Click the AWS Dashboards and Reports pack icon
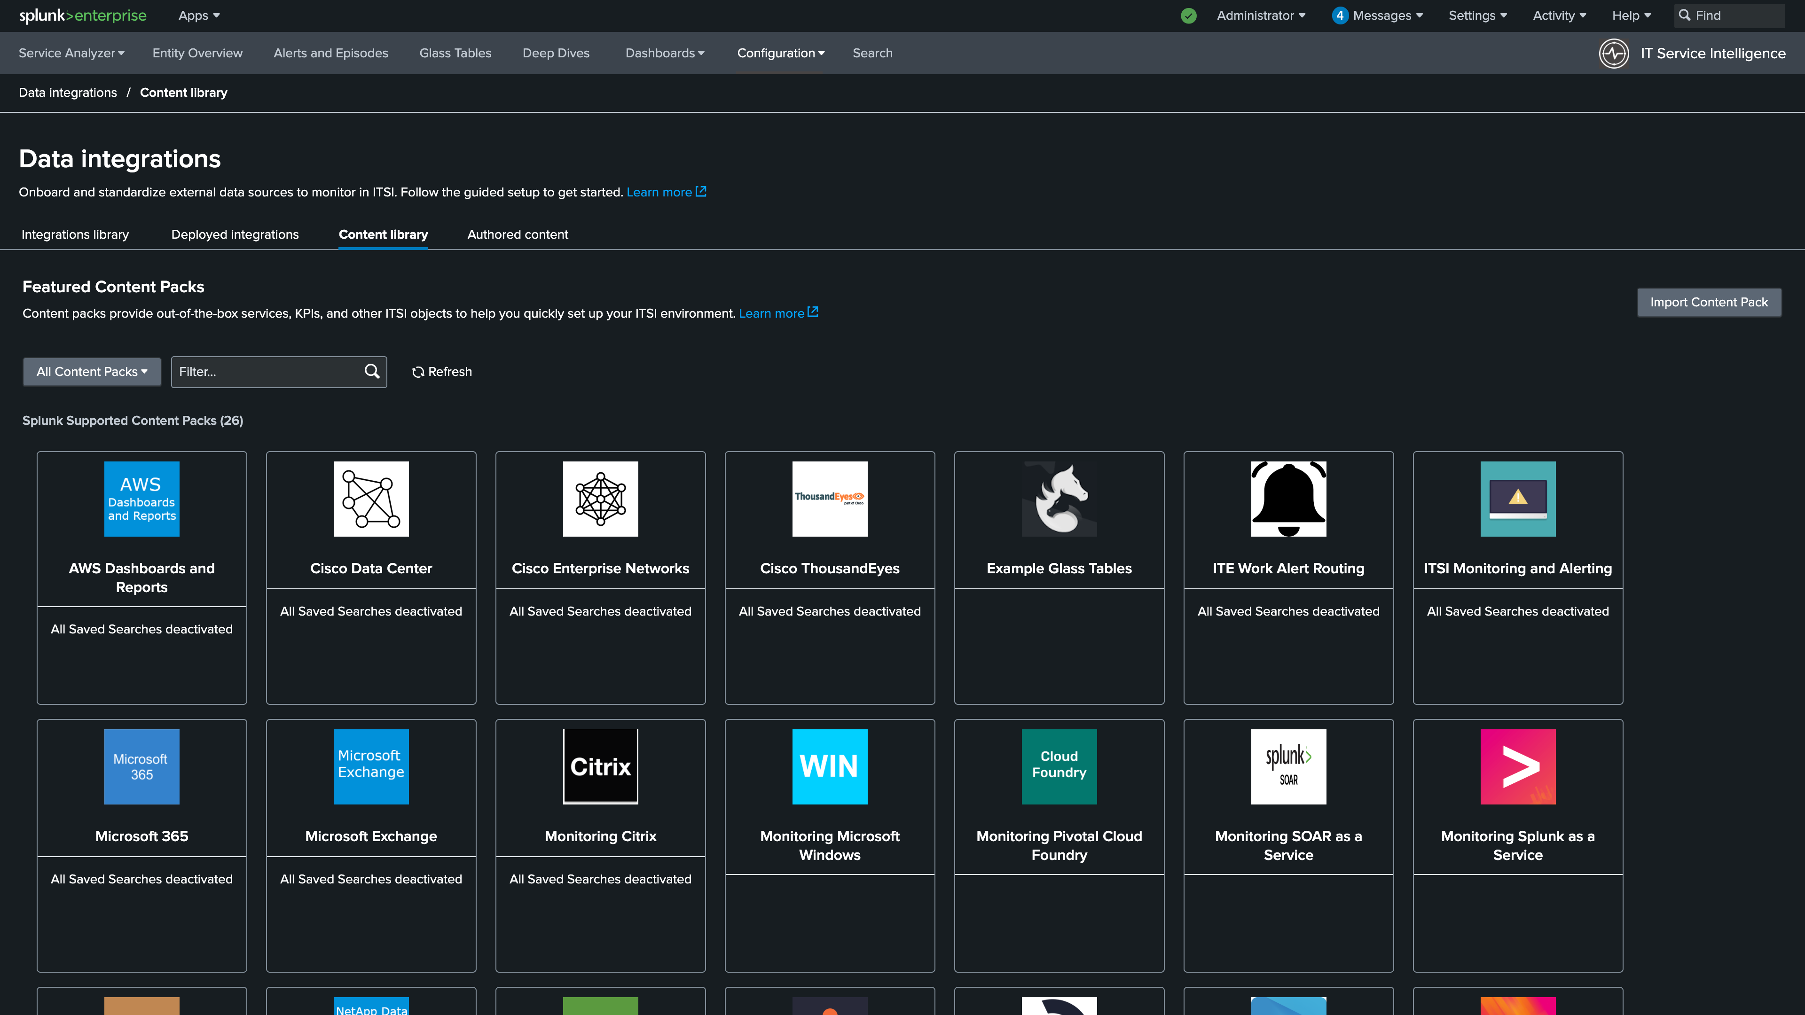The height and width of the screenshot is (1015, 1805). tap(141, 499)
